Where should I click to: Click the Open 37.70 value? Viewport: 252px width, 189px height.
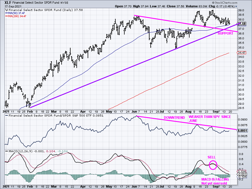pyautogui.click(x=123, y=6)
